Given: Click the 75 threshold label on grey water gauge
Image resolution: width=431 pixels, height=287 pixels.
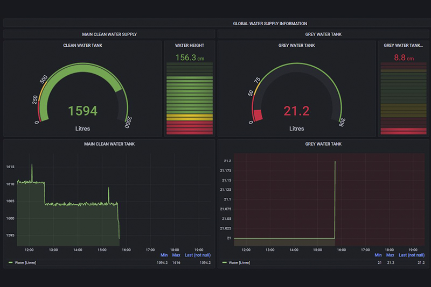Looking at the screenshot, I should pyautogui.click(x=257, y=80).
